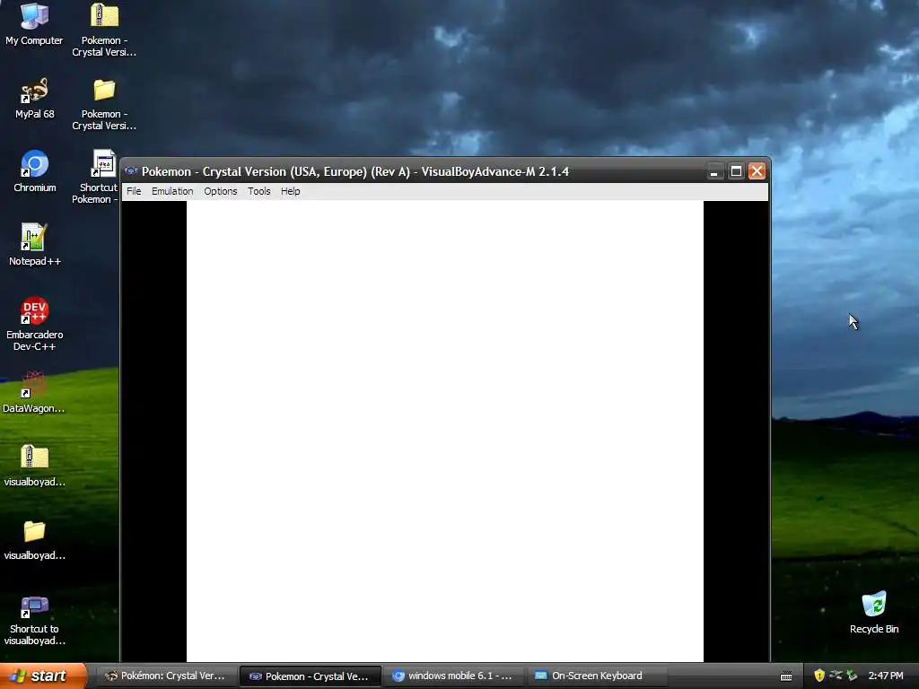
Task: Switch to Pokémon: Crystal Ver... taskbar item
Action: pyautogui.click(x=166, y=676)
